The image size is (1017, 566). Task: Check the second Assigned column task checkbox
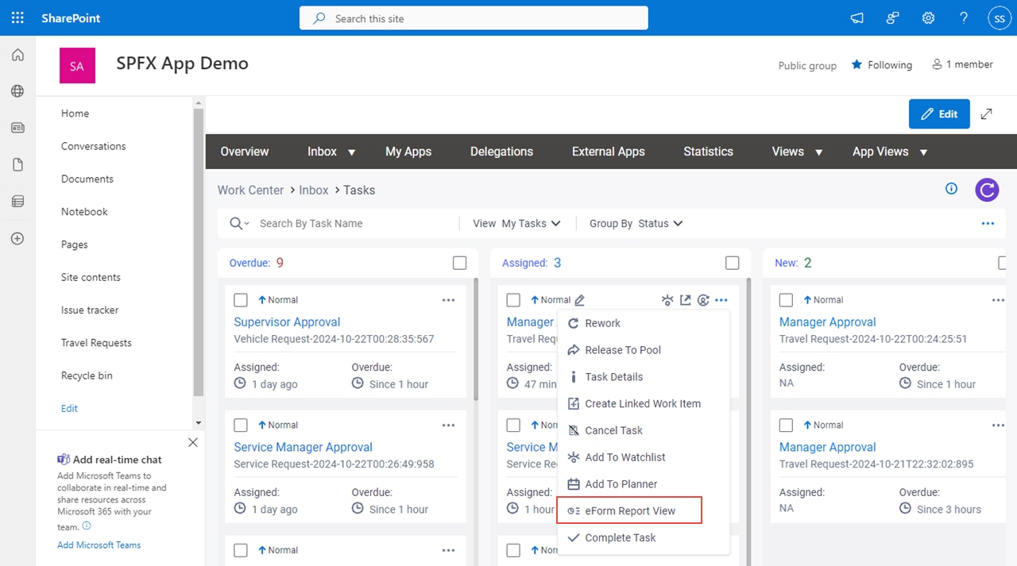(513, 425)
